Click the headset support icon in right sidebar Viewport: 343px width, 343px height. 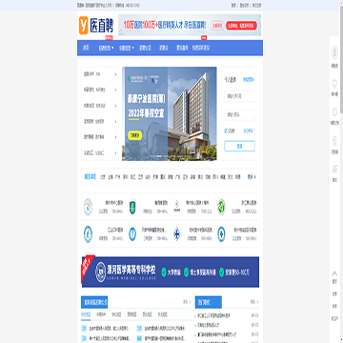tap(334, 112)
